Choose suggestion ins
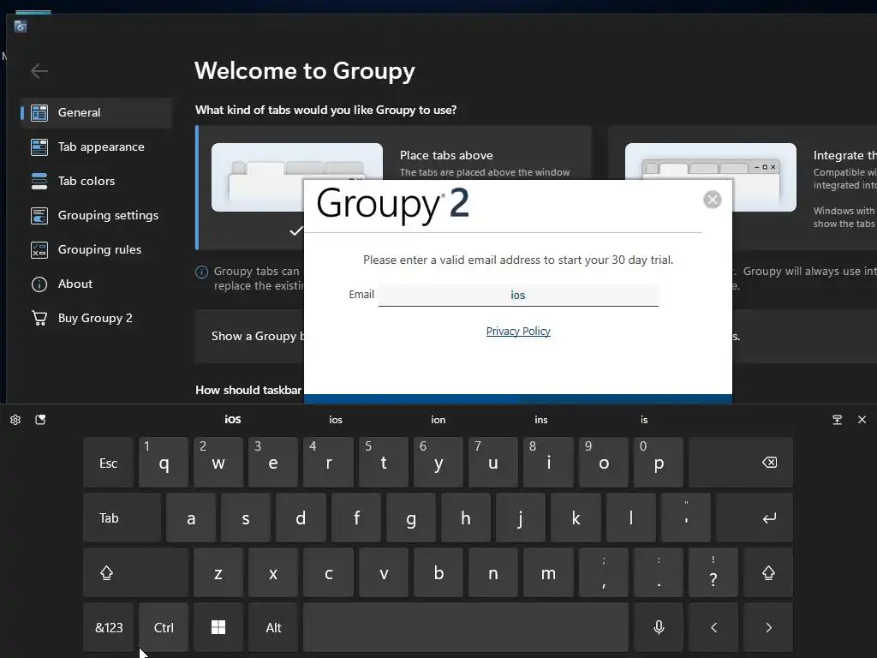The width and height of the screenshot is (877, 658). [541, 420]
